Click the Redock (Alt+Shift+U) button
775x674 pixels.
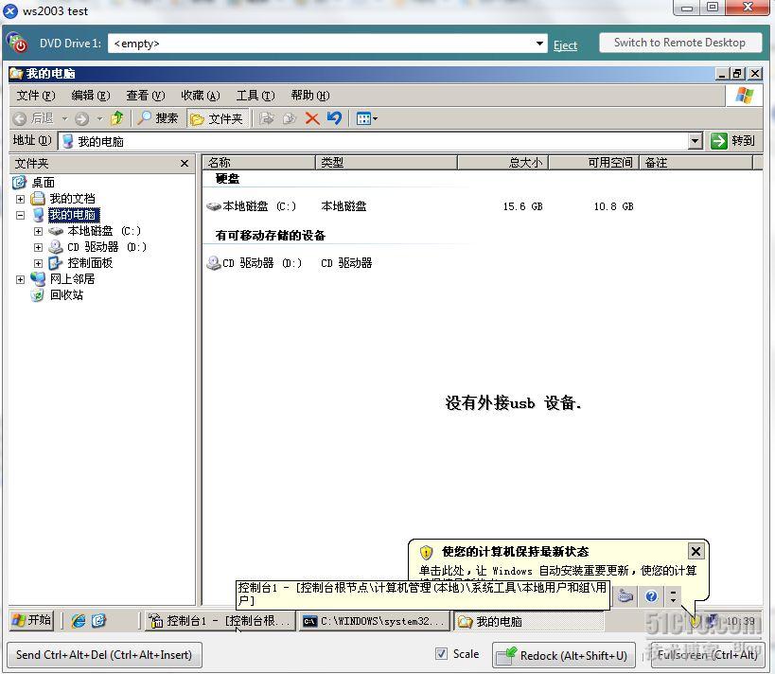(x=564, y=655)
